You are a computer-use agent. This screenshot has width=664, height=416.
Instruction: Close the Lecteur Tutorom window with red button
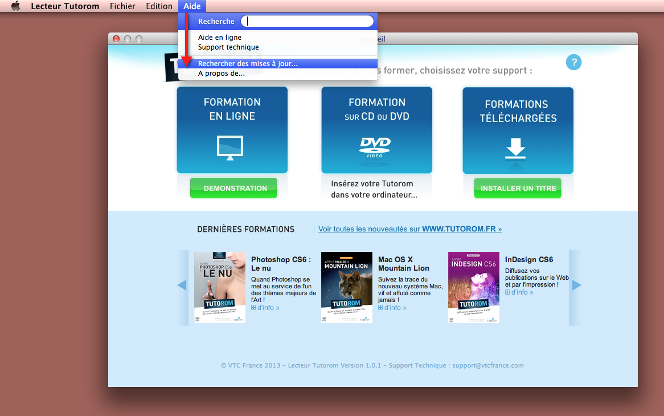click(116, 39)
